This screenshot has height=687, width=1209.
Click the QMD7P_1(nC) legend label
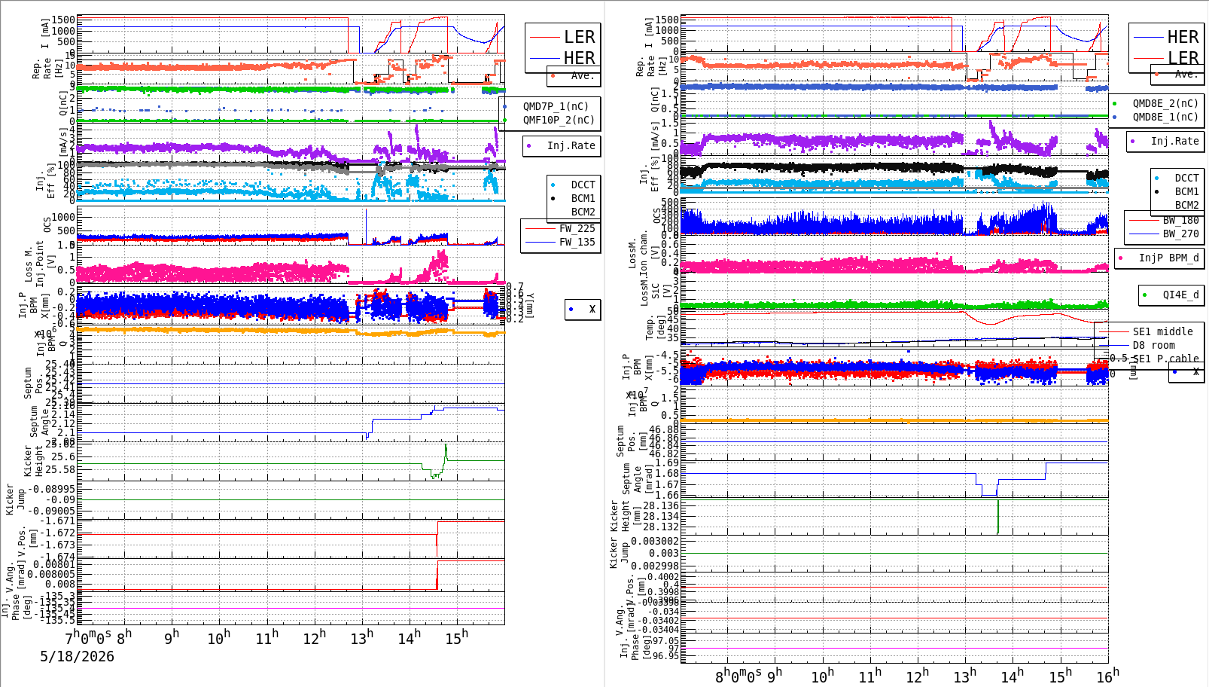click(556, 106)
